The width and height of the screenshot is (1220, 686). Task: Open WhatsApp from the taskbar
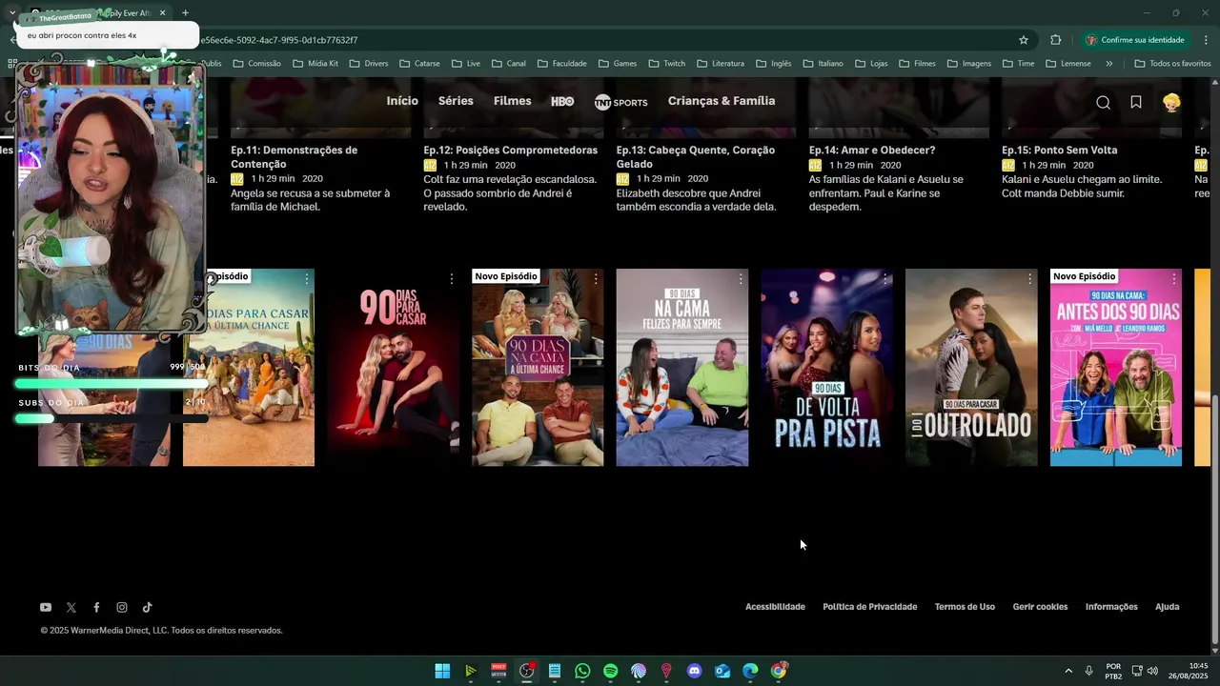[x=582, y=671]
